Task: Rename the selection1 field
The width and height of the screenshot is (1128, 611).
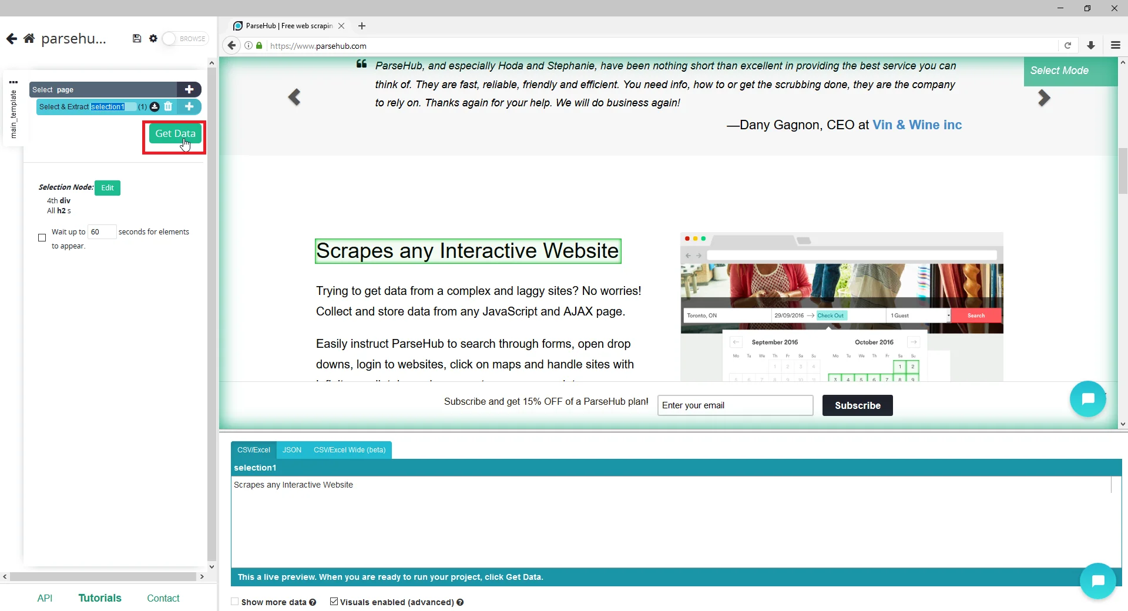Action: click(113, 107)
